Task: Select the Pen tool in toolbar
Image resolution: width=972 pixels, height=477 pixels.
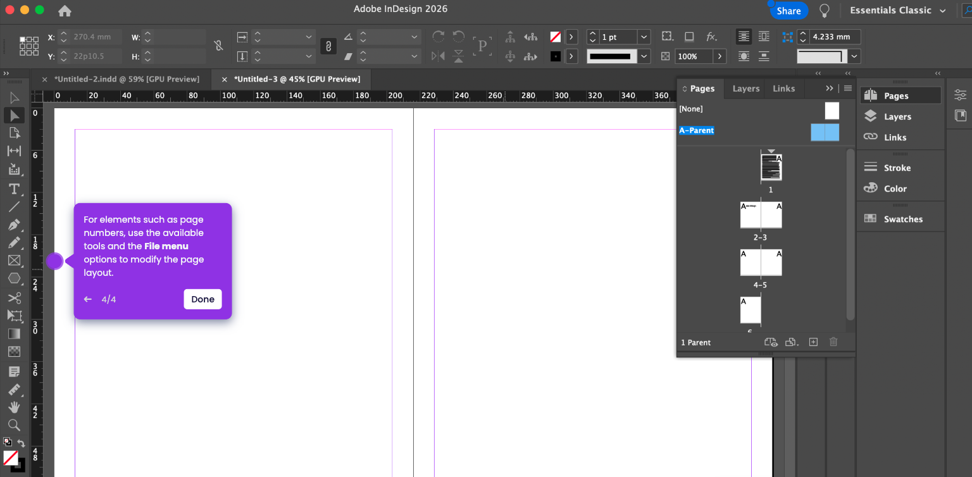Action: [x=14, y=225]
